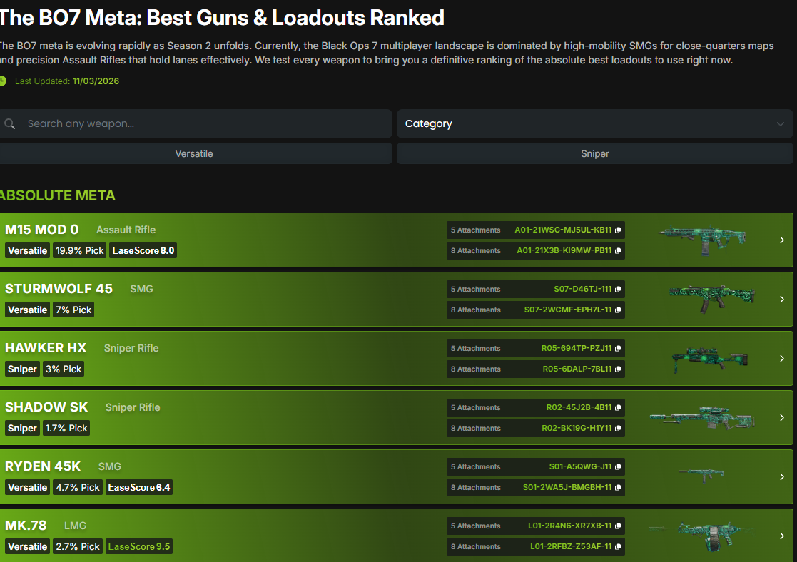Click the Shadow SK weapon name

pos(46,407)
